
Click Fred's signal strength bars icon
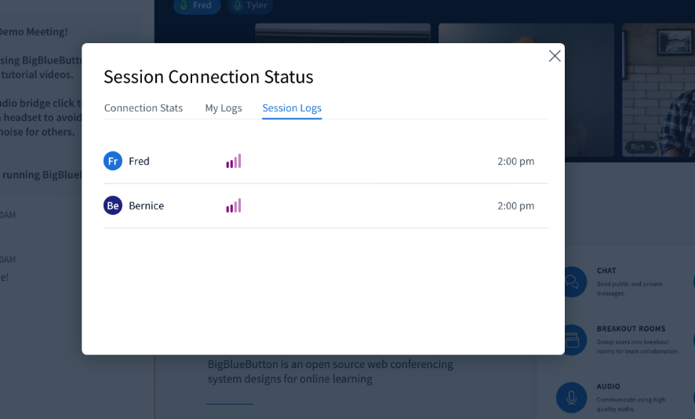pos(234,161)
